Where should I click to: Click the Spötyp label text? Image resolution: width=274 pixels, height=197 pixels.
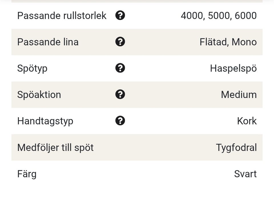pyautogui.click(x=32, y=69)
